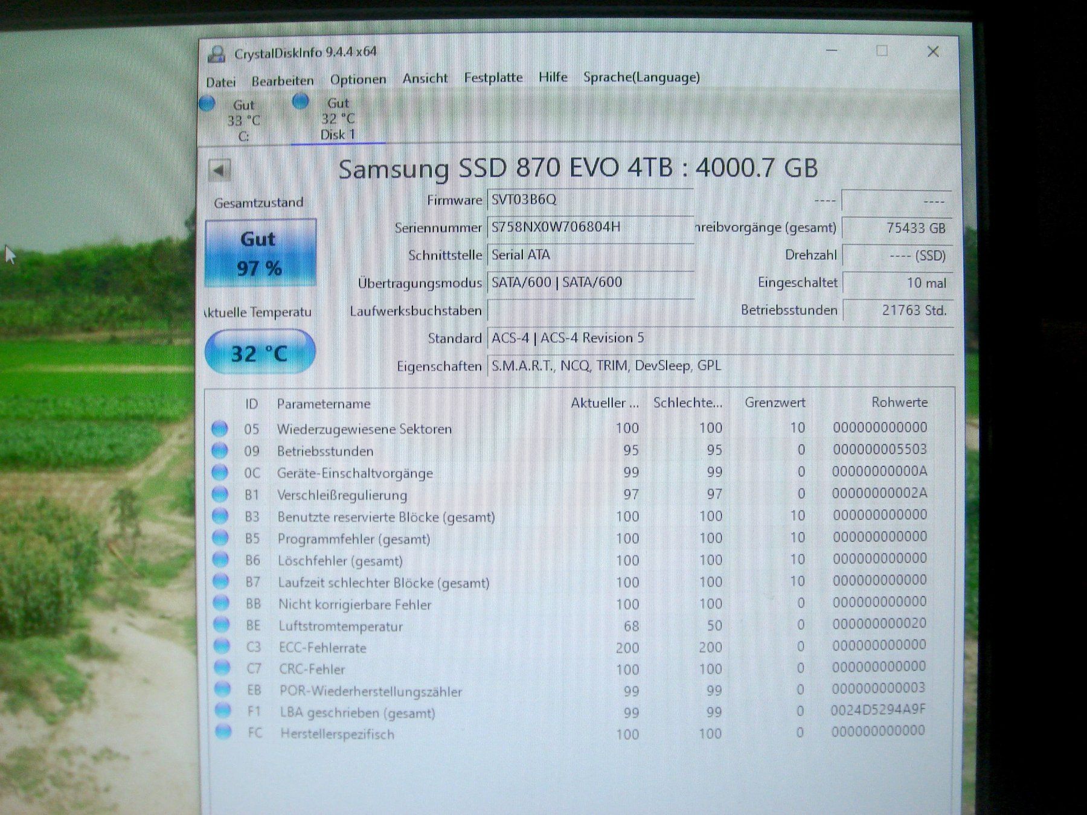Select the Disk 1 status tab
This screenshot has width=1087, height=815.
point(337,118)
